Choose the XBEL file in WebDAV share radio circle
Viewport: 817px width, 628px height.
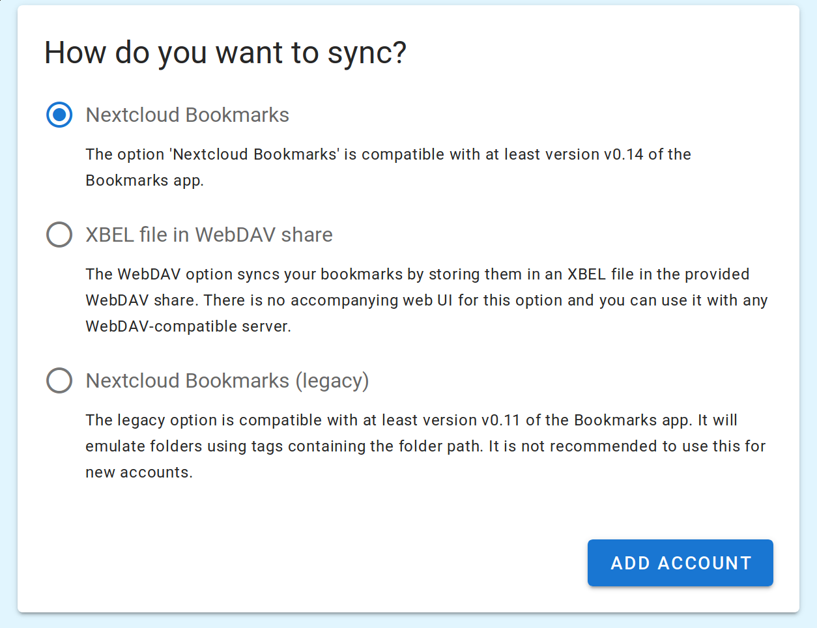(x=59, y=235)
